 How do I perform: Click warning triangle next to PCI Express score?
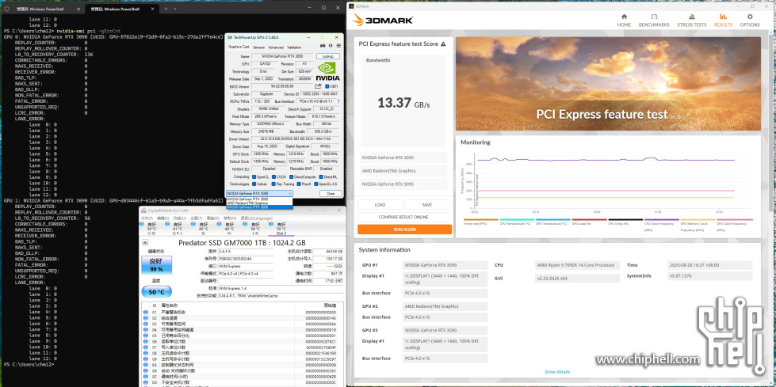(x=443, y=44)
